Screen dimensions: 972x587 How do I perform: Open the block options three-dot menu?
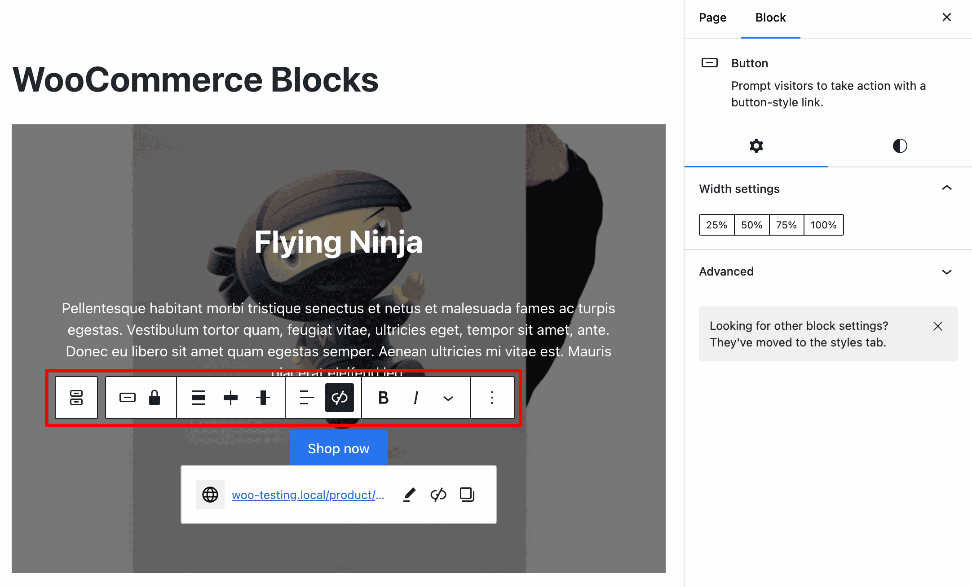[x=492, y=398]
